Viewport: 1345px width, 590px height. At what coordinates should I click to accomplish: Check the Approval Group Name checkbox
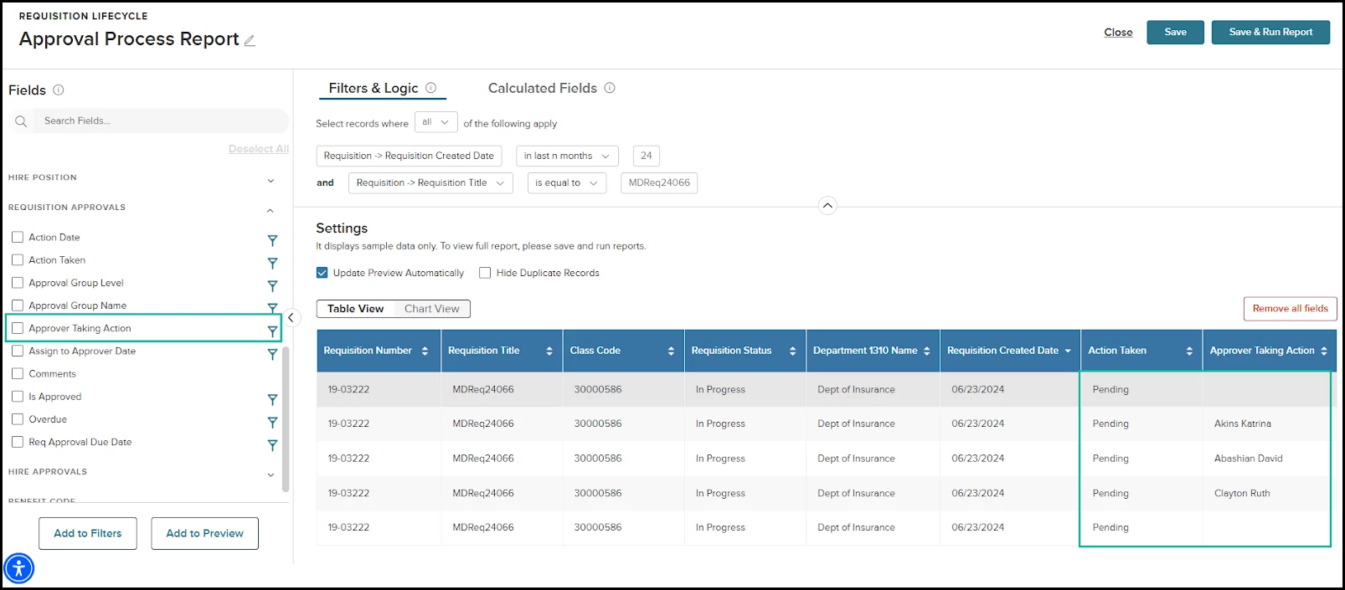pos(18,305)
